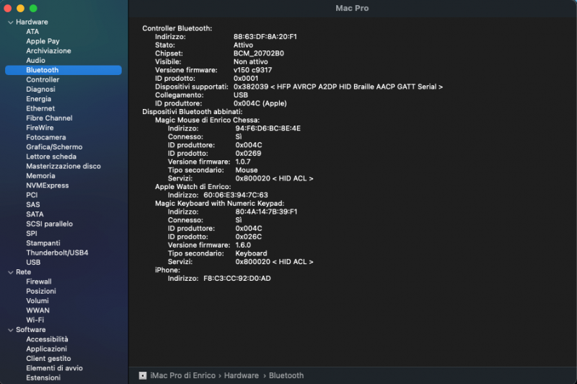This screenshot has width=577, height=384.
Task: Select SATA in the sidebar
Action: [35, 214]
